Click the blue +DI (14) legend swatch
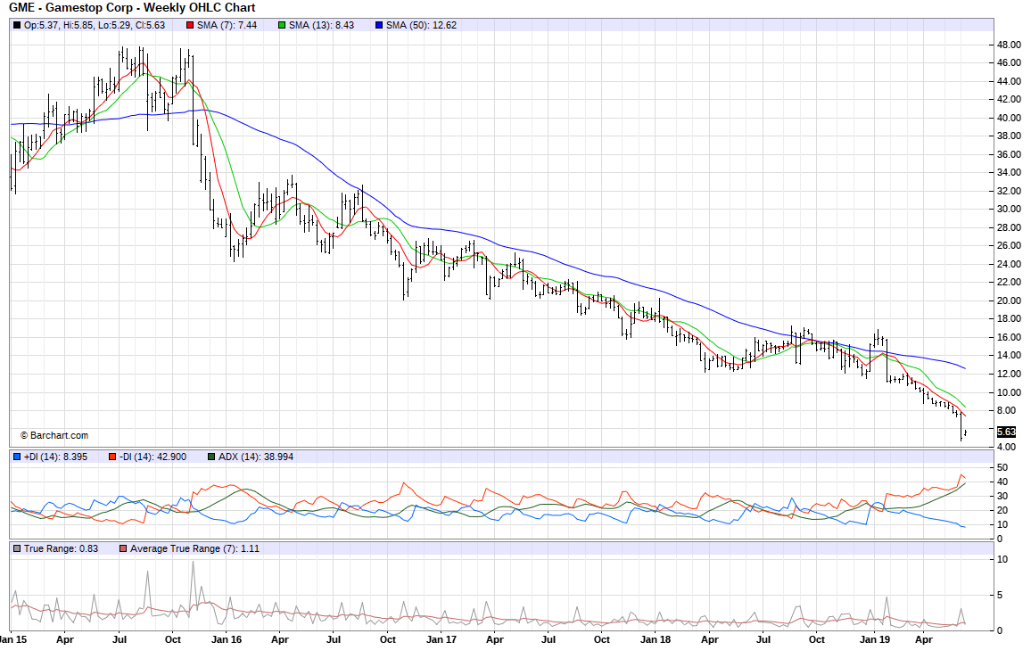This screenshot has width=1031, height=667. click(16, 457)
